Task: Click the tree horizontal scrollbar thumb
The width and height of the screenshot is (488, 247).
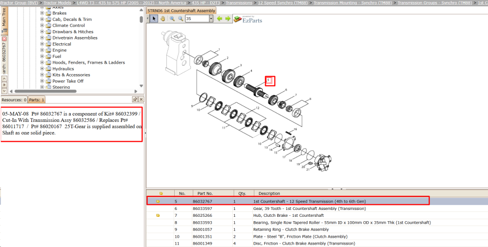Action: [45, 91]
